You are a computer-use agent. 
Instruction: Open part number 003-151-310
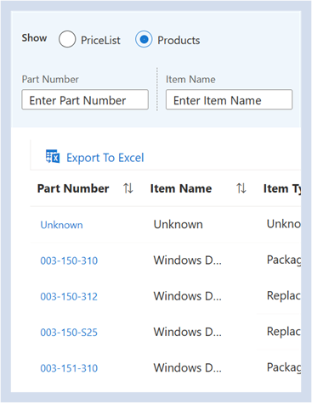pos(69,368)
